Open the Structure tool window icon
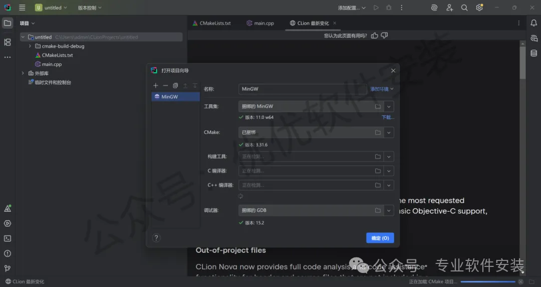Image resolution: width=541 pixels, height=287 pixels. (7, 42)
